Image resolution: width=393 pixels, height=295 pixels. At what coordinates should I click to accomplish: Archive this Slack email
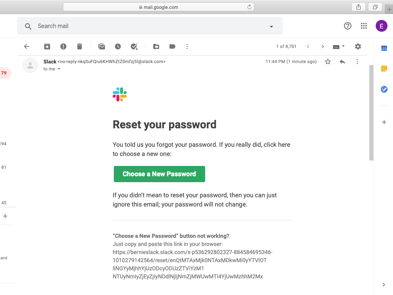47,46
